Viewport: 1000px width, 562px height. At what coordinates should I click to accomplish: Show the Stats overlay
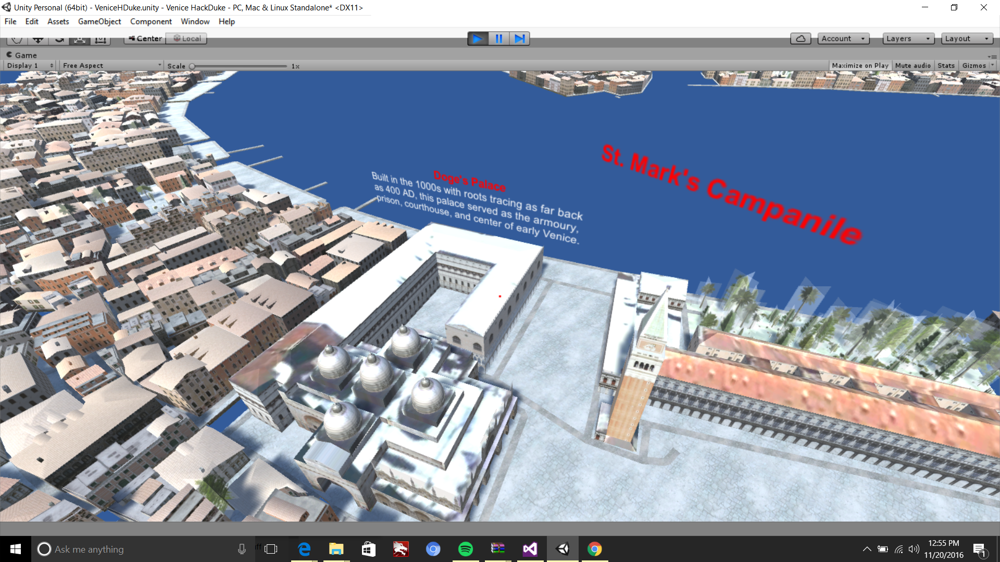point(946,66)
